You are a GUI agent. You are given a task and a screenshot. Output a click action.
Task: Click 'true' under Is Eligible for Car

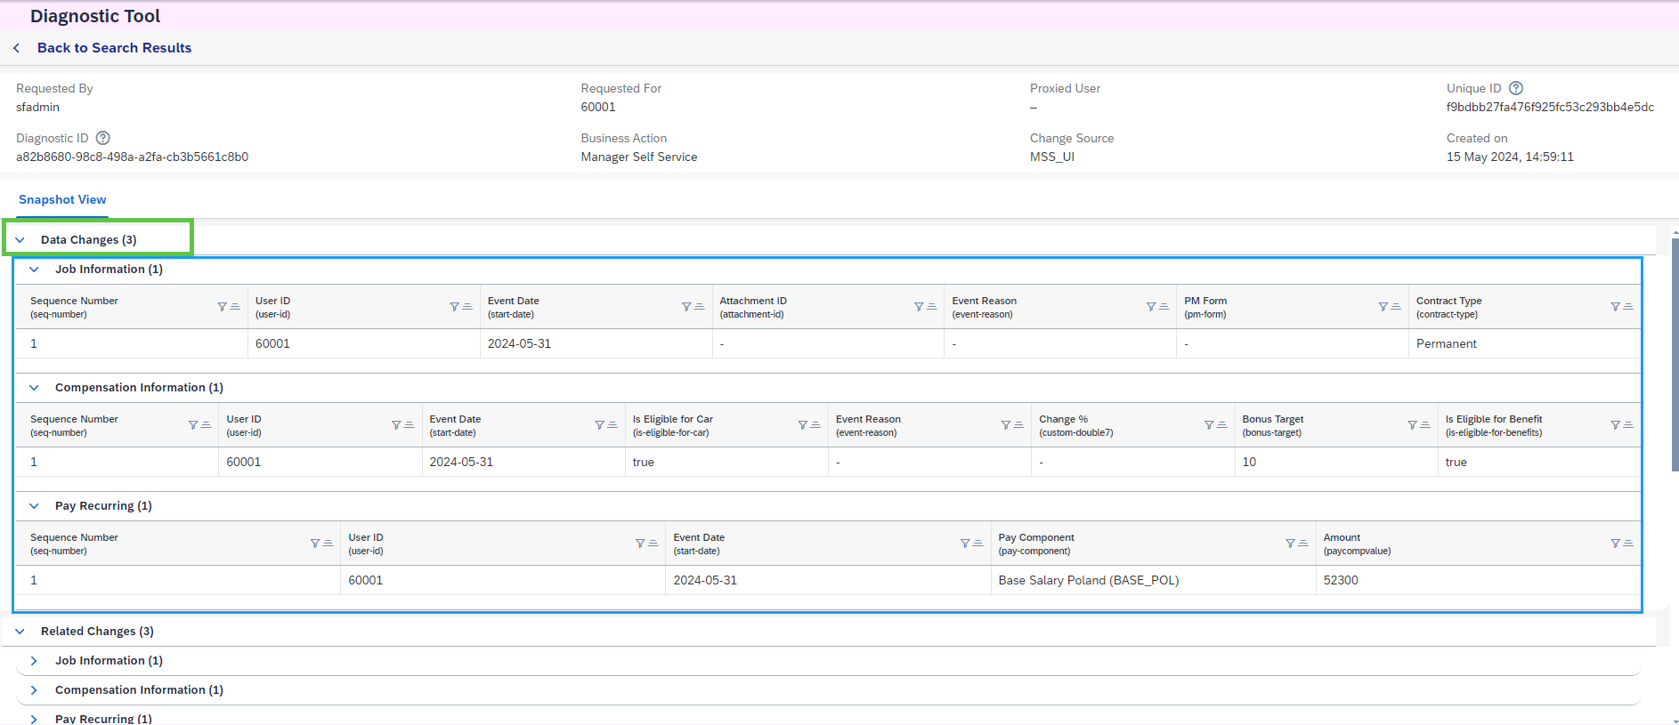644,463
